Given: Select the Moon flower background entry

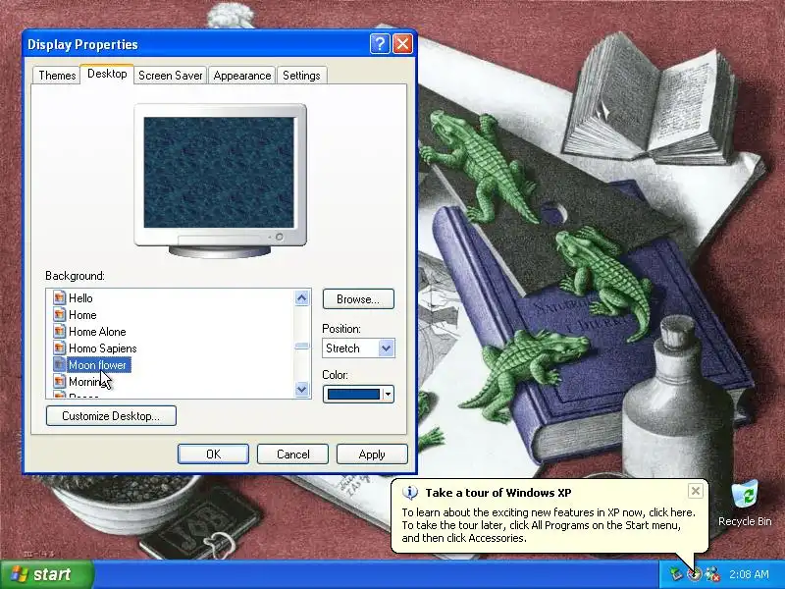Looking at the screenshot, I should [97, 365].
